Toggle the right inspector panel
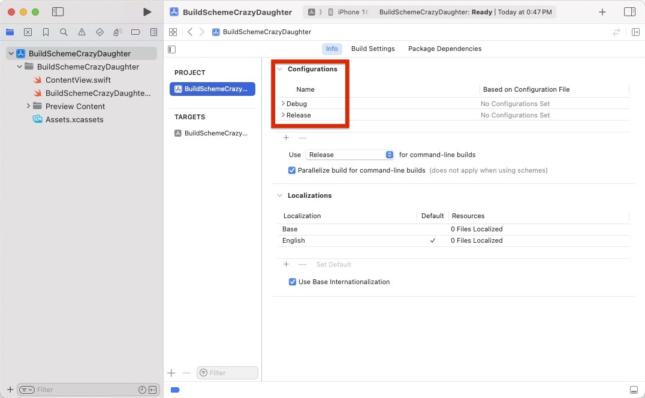 click(629, 12)
